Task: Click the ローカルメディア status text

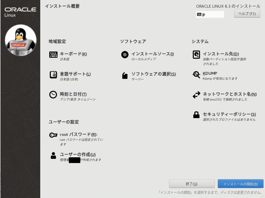Action: pos(144,59)
